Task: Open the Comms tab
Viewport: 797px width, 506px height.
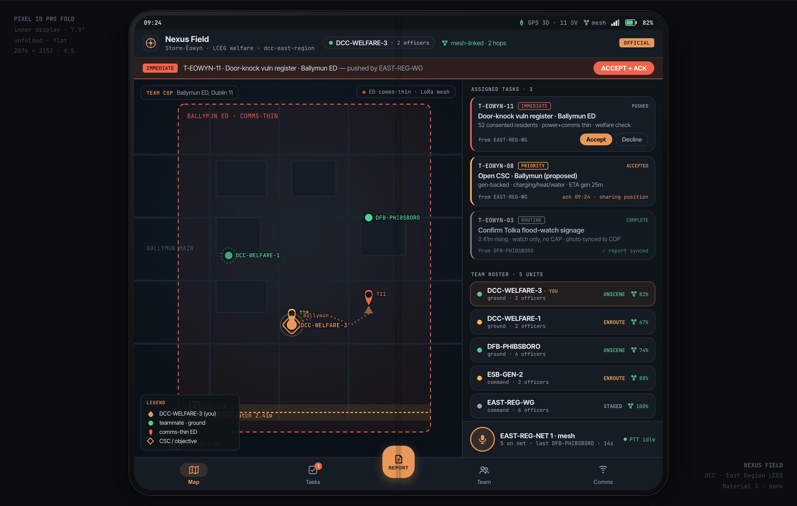Action: click(603, 474)
